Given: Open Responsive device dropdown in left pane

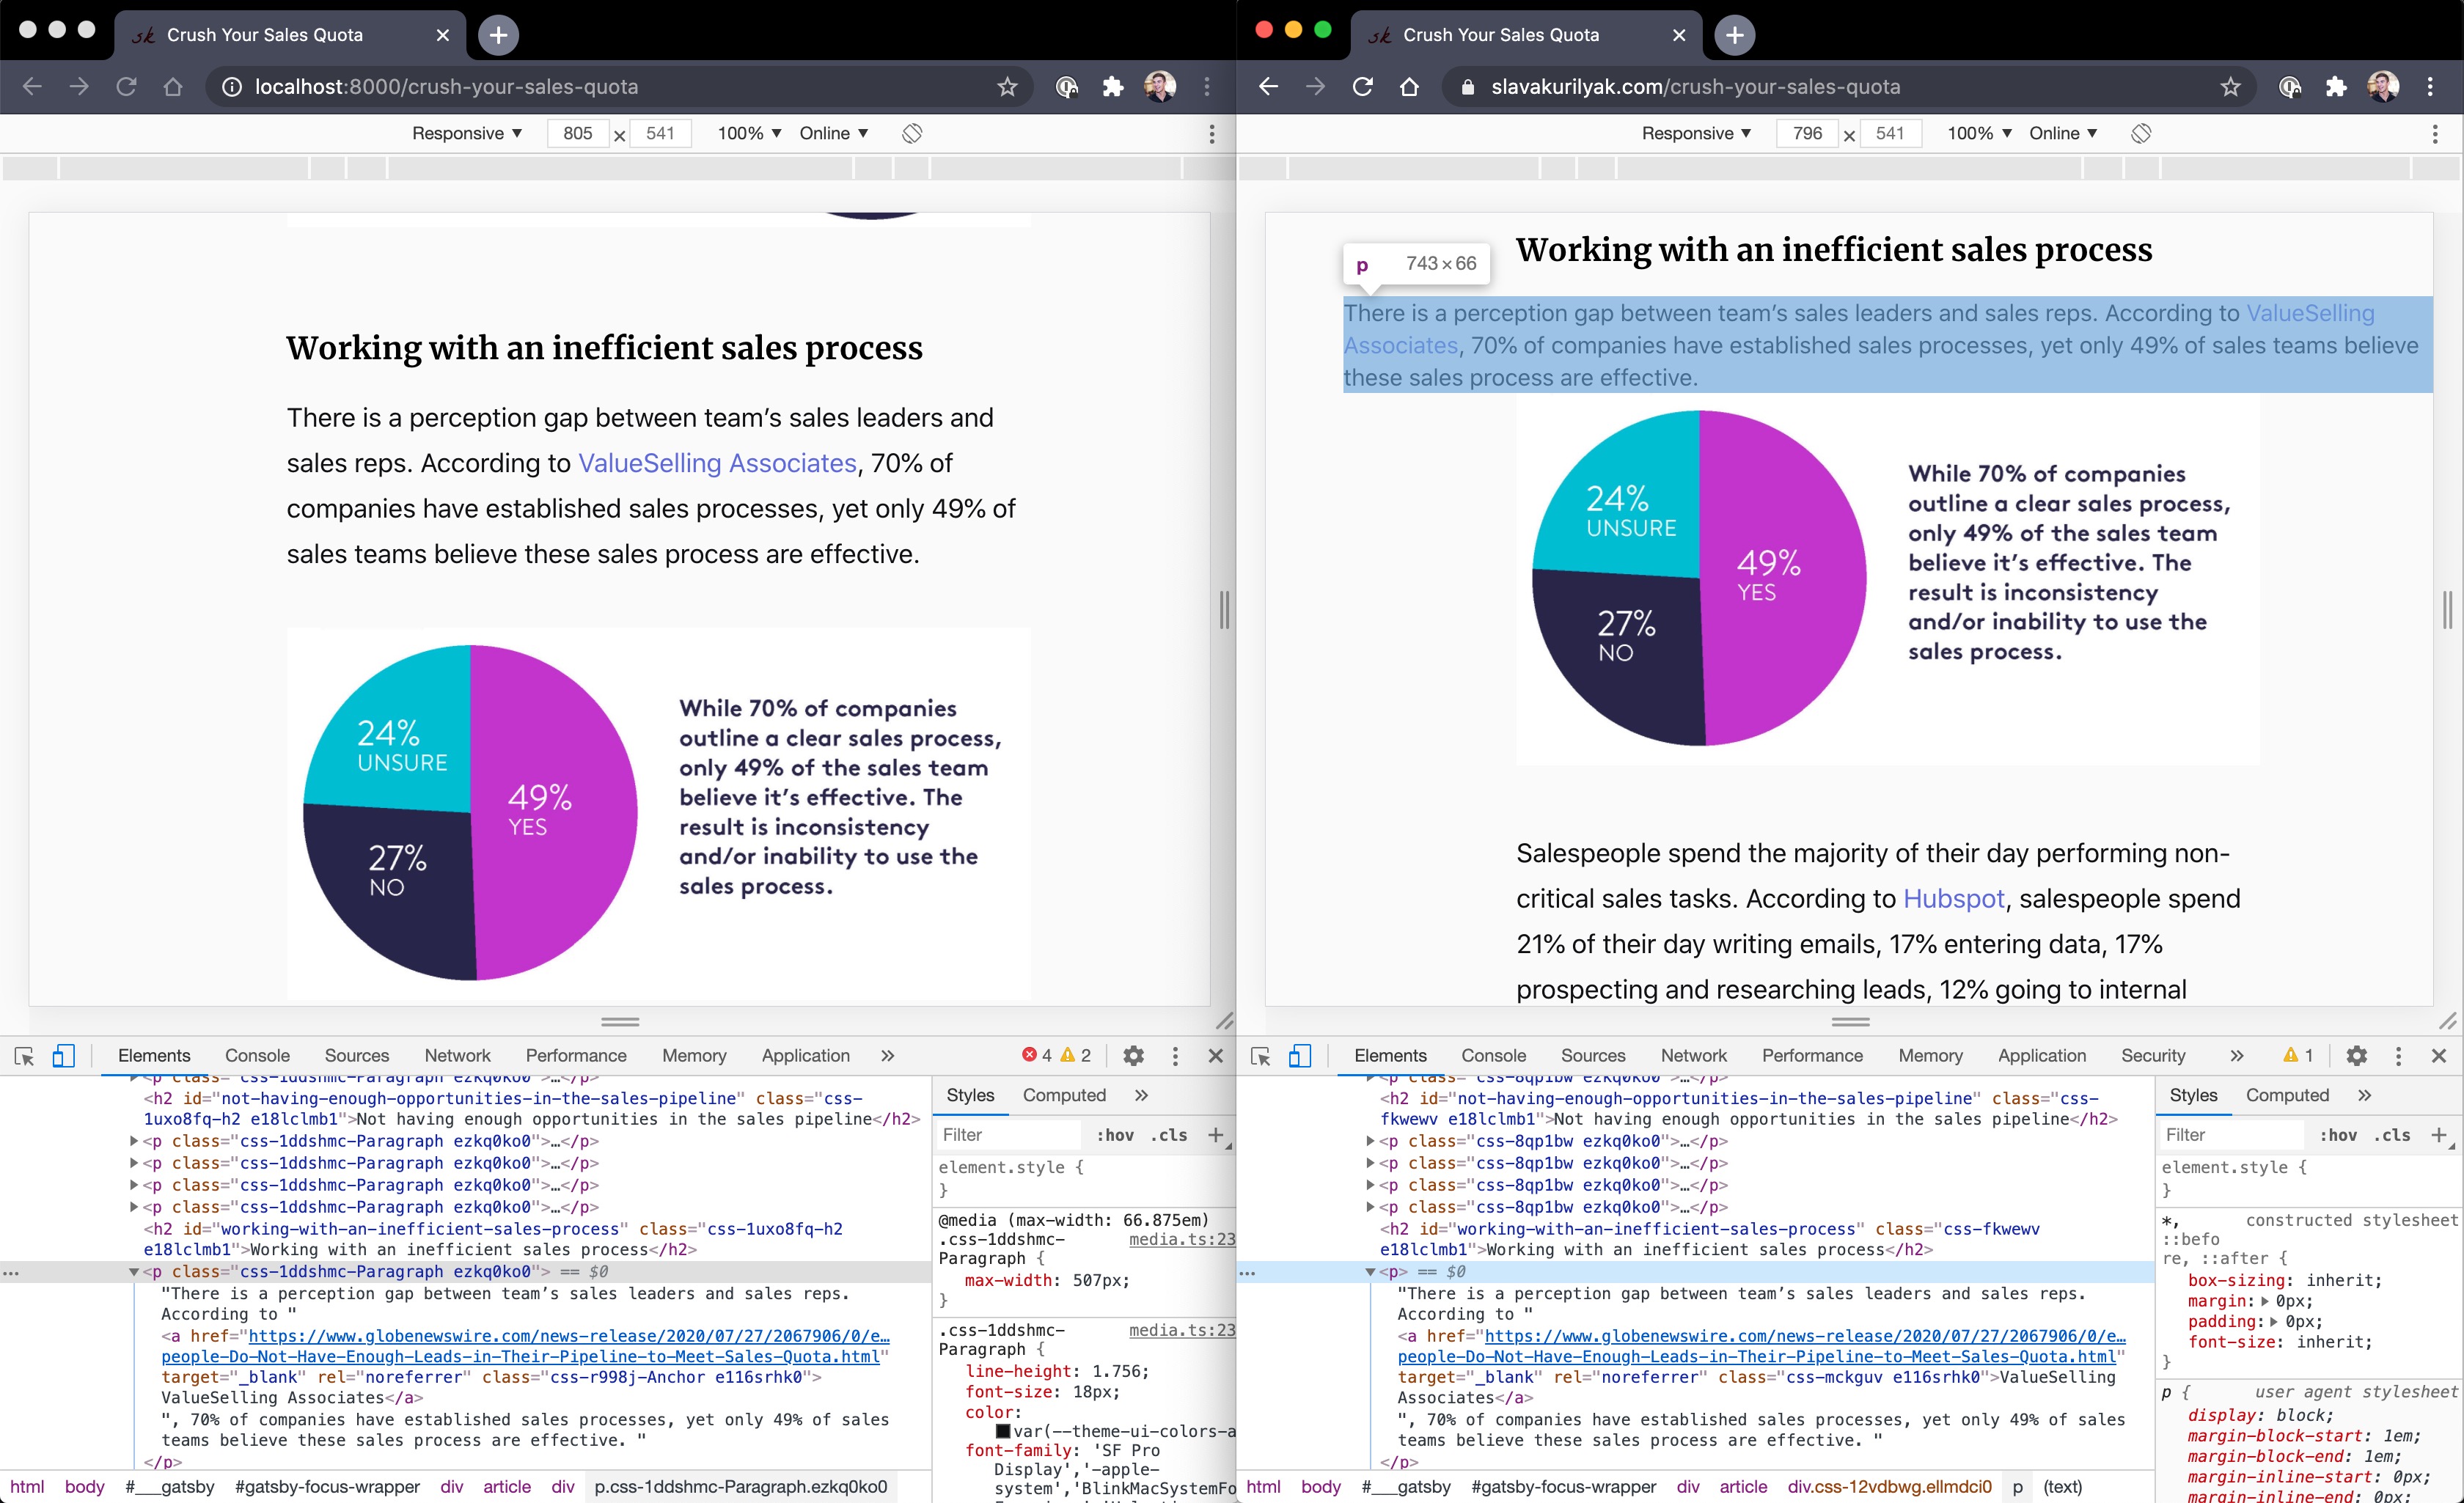Looking at the screenshot, I should [x=467, y=133].
